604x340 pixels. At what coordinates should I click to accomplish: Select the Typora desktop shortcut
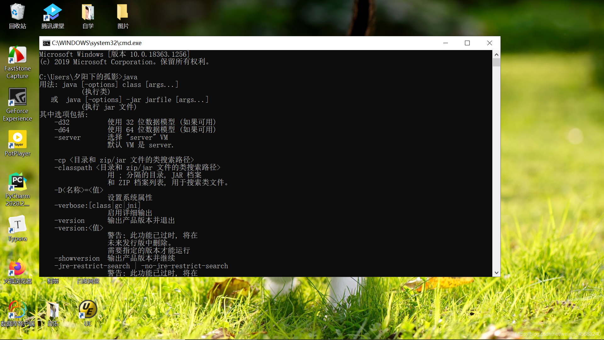pyautogui.click(x=17, y=225)
